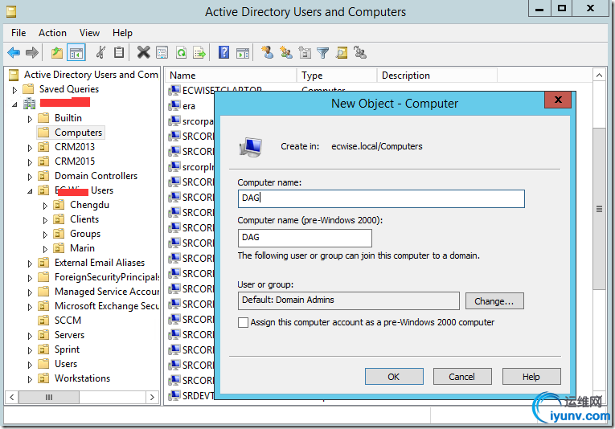The width and height of the screenshot is (615, 429).
Task: Click the Delete X toolbar icon
Action: (x=144, y=52)
